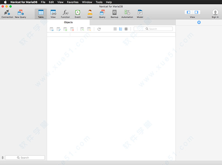This screenshot has width=222, height=165.
Task: Open the Apple menu
Action: pyautogui.click(x=5, y=2)
